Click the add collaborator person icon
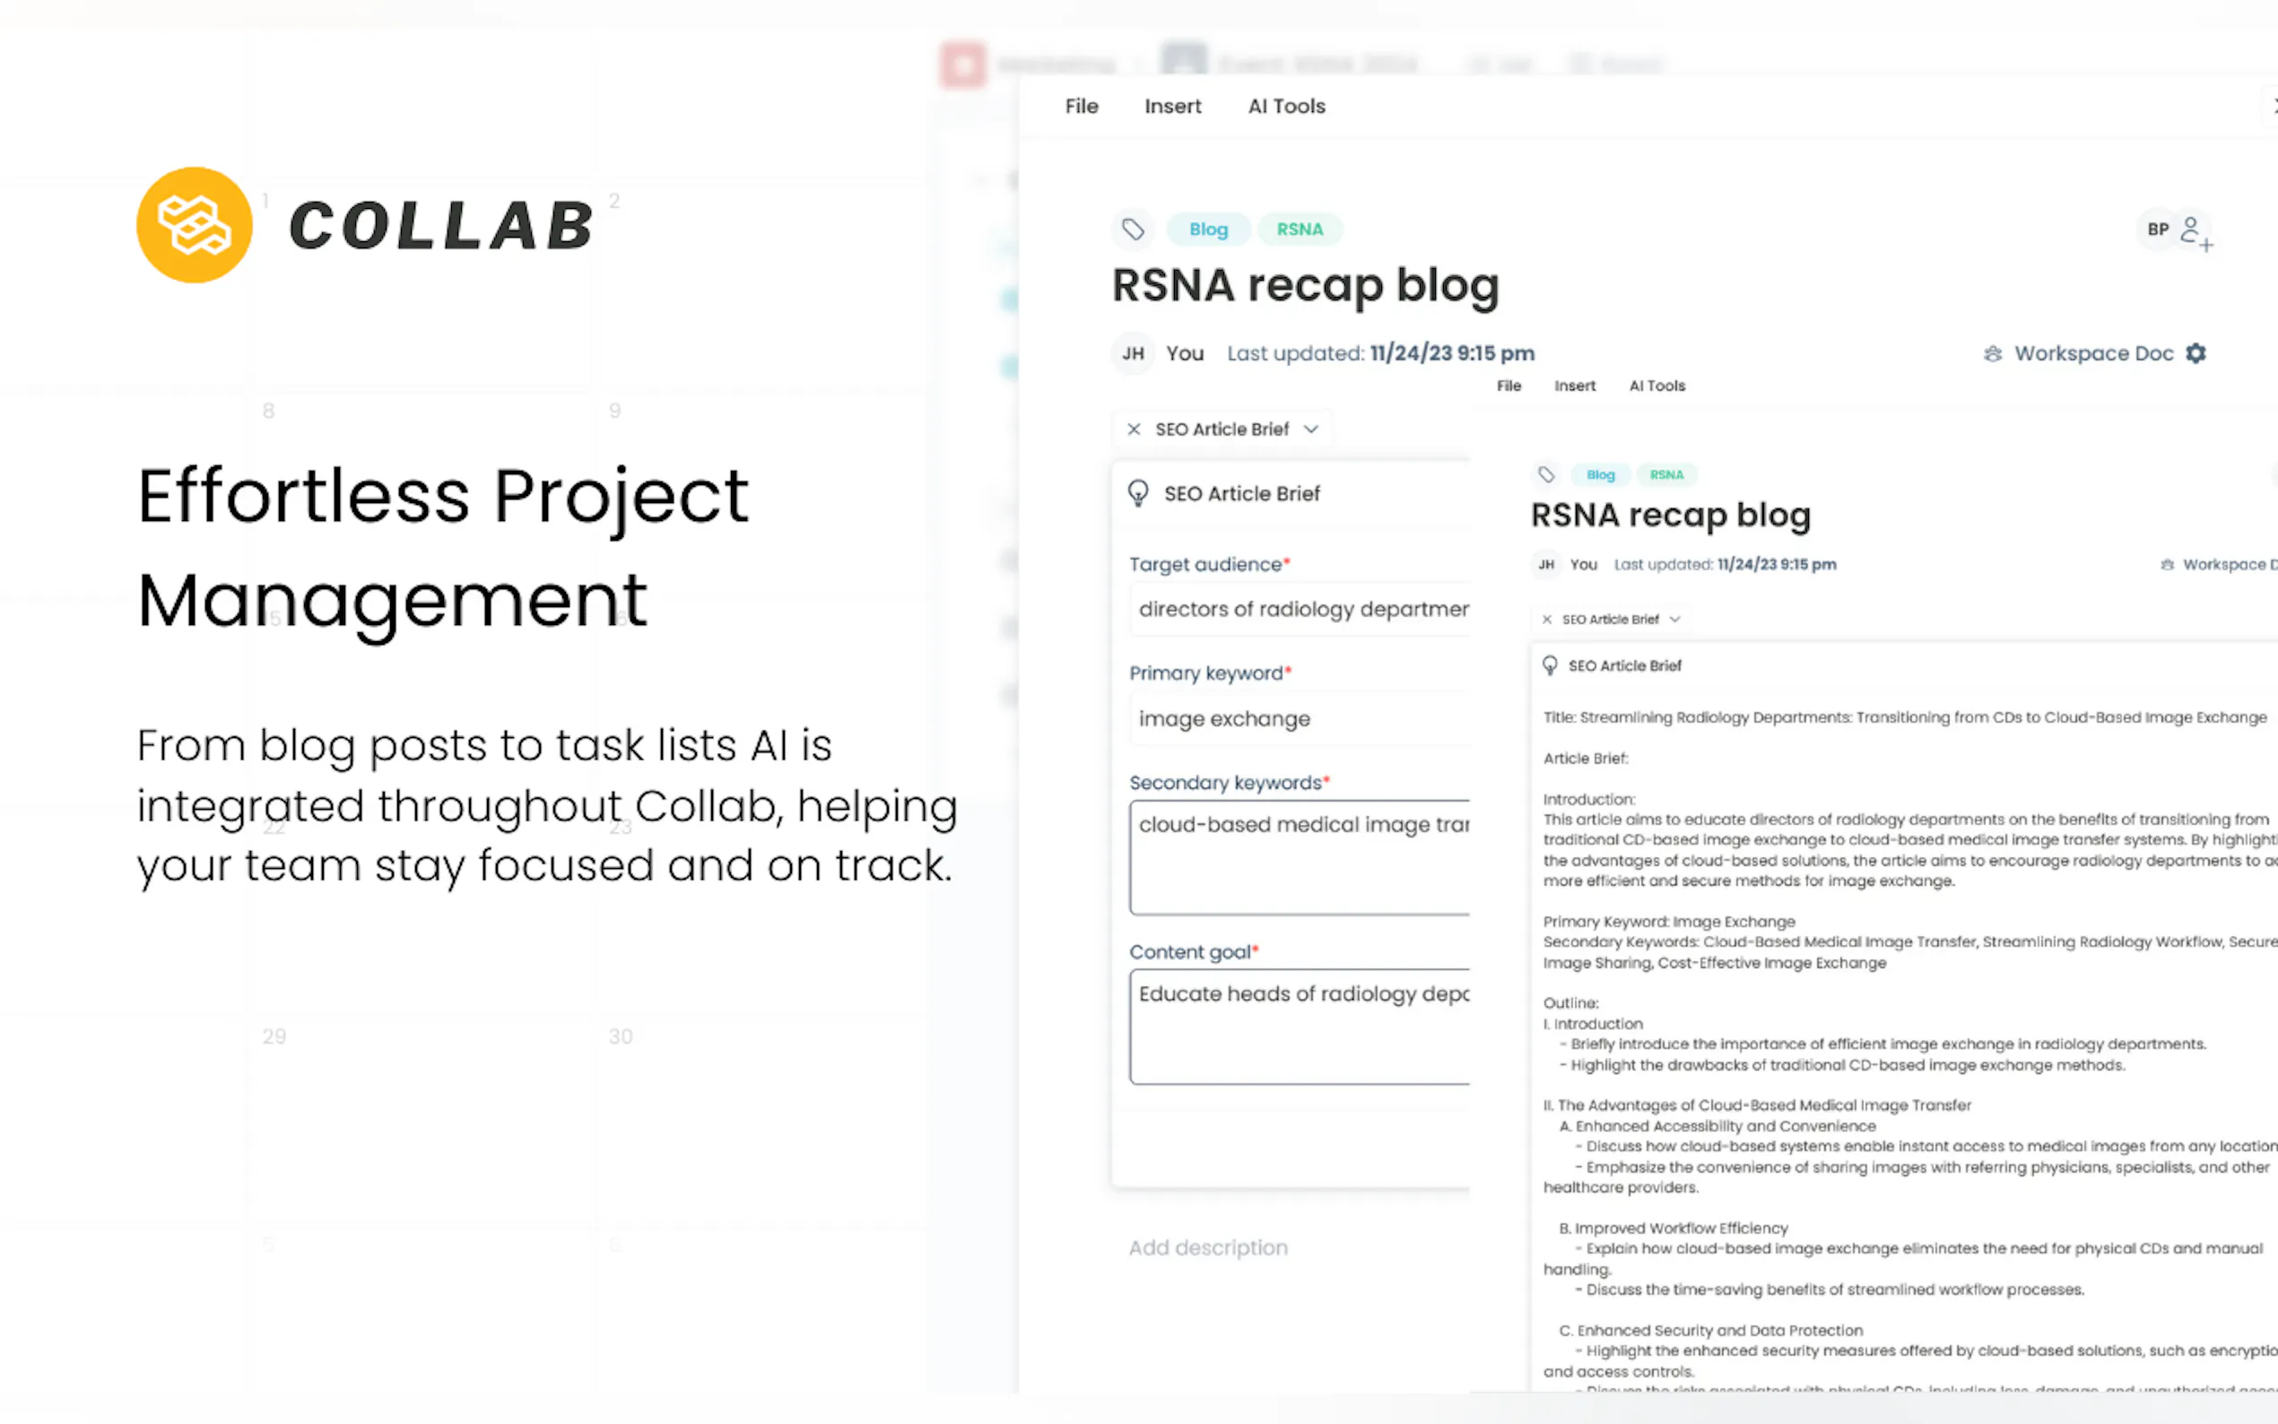The image size is (2278, 1424). (2195, 231)
